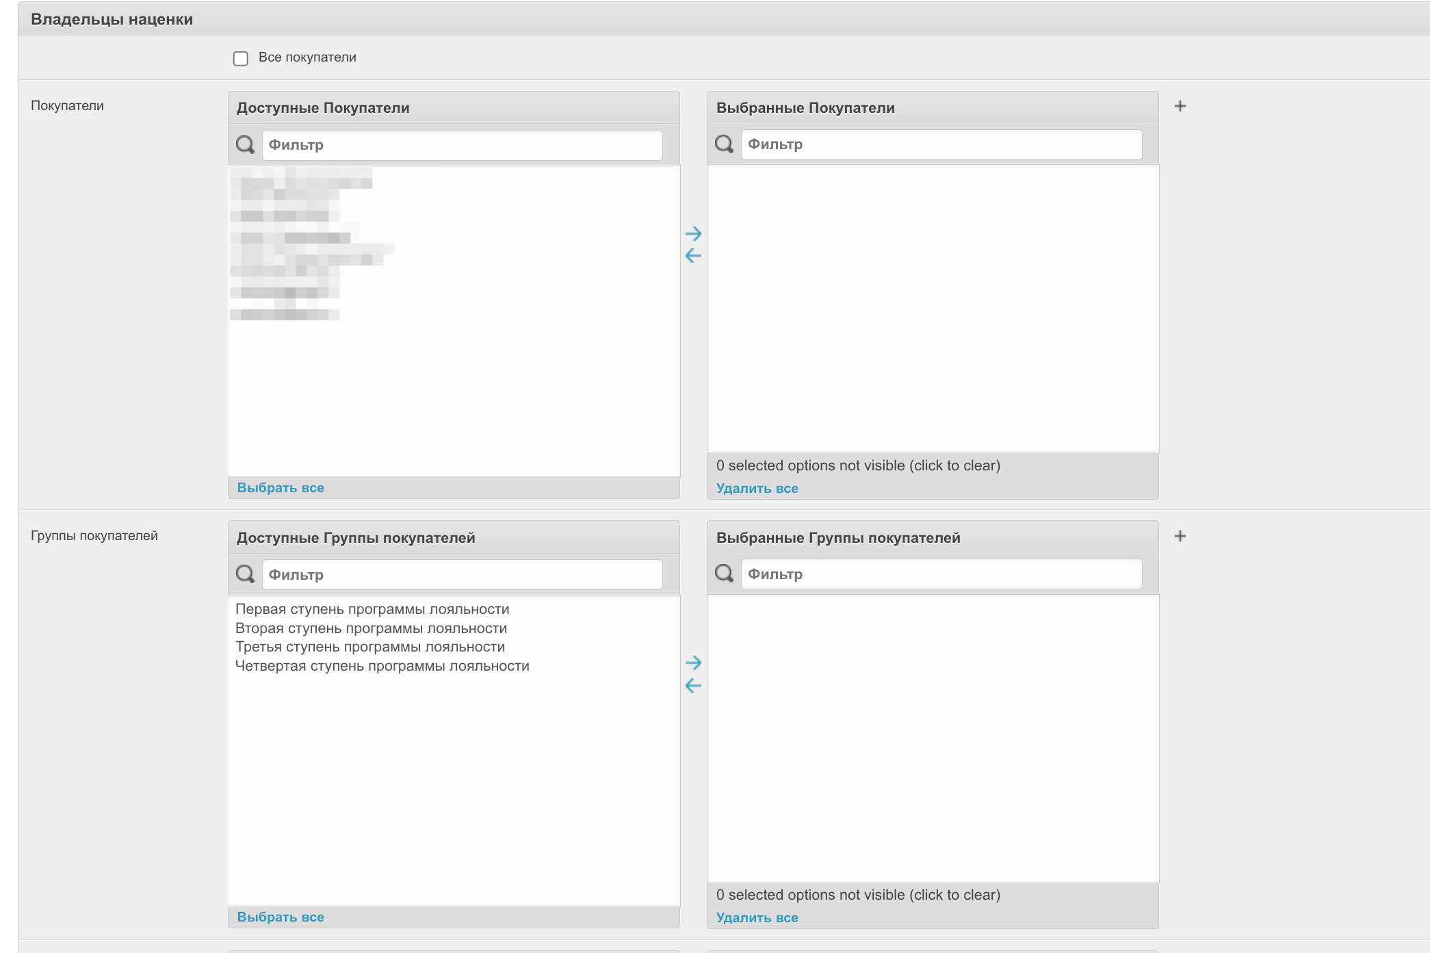Click Выбрать все under available buyer groups

click(x=281, y=917)
